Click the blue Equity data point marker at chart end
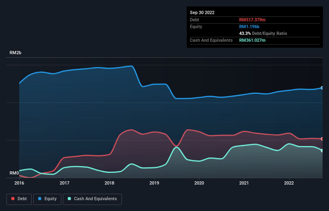This screenshot has height=211, width=329. [322, 88]
